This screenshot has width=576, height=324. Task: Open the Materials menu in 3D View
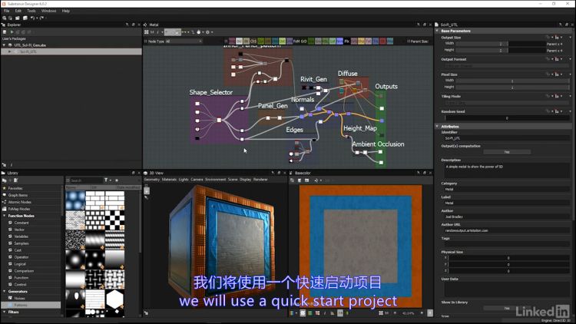click(x=169, y=180)
